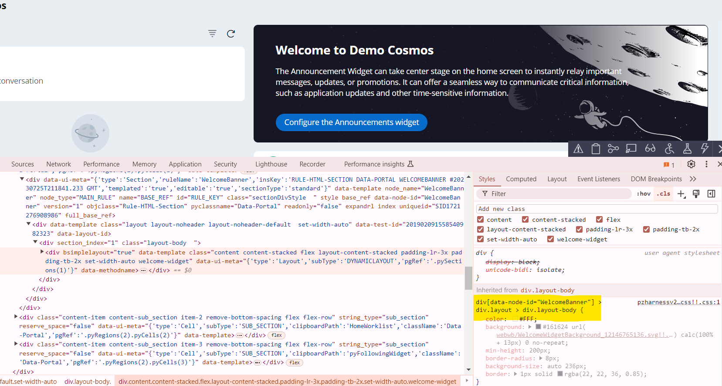Switch to the Layout tab in sidebar
This screenshot has height=386, width=722.
coord(557,179)
